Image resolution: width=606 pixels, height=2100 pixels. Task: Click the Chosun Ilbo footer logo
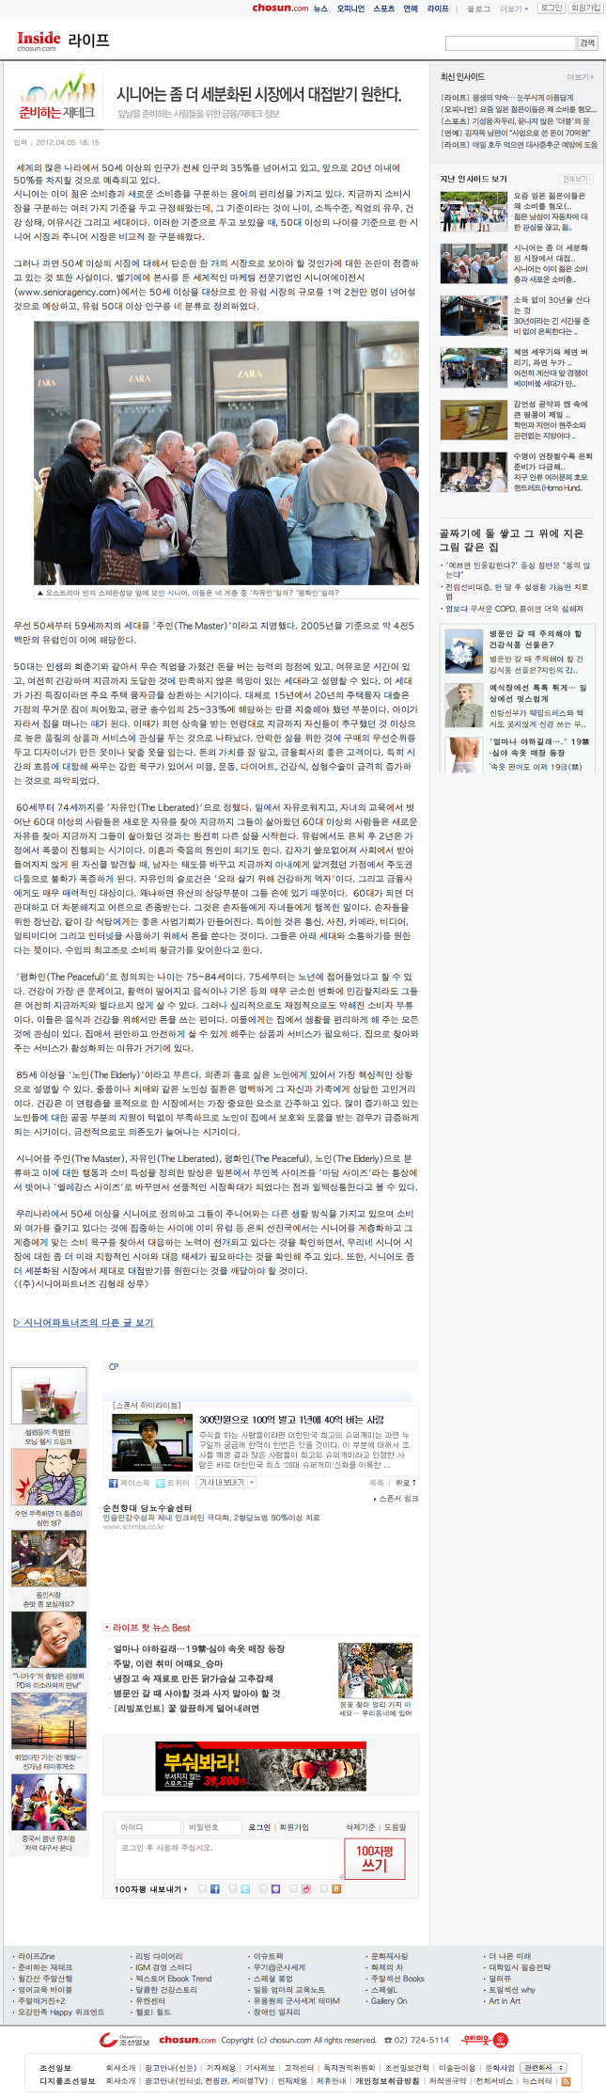click(124, 2040)
